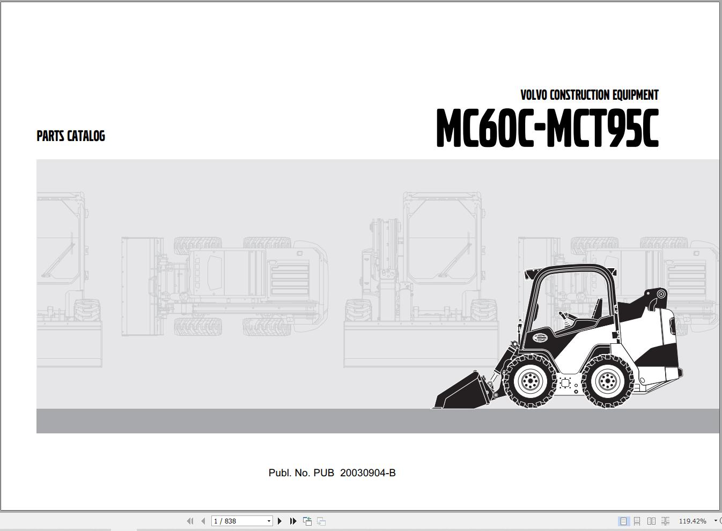
Task: Switch to continuous facing view
Action: tap(665, 521)
